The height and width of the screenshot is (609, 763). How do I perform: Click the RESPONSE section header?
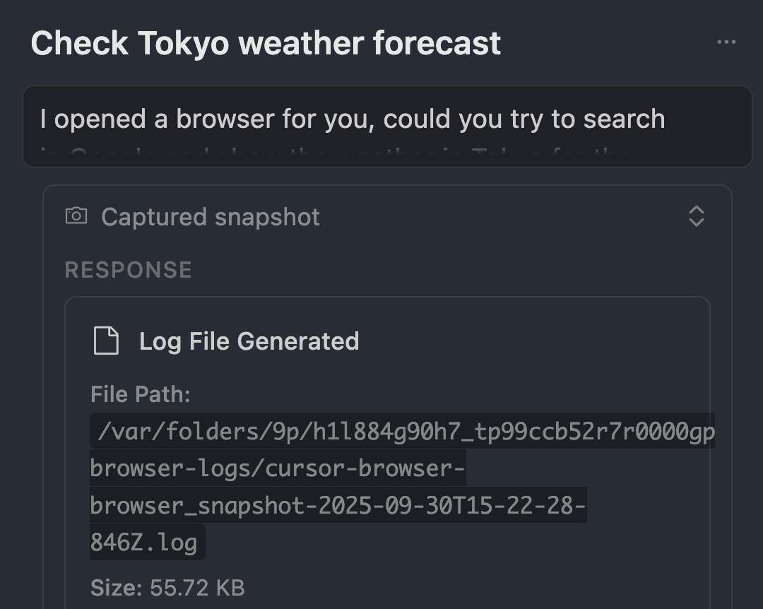pyautogui.click(x=128, y=270)
